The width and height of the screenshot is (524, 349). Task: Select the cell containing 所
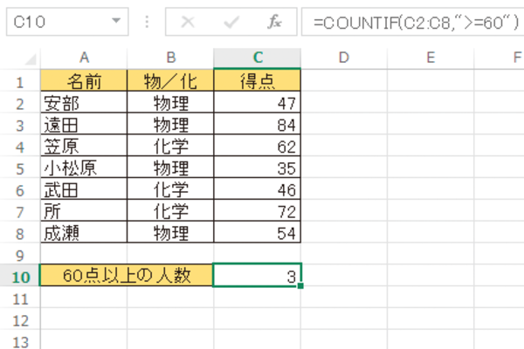tap(84, 211)
